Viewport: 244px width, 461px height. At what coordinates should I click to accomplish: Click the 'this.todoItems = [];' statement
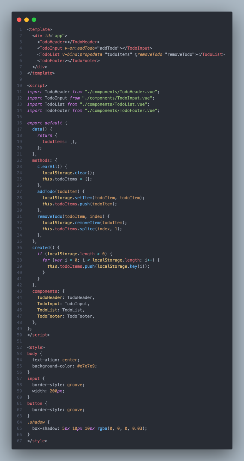(x=67, y=179)
